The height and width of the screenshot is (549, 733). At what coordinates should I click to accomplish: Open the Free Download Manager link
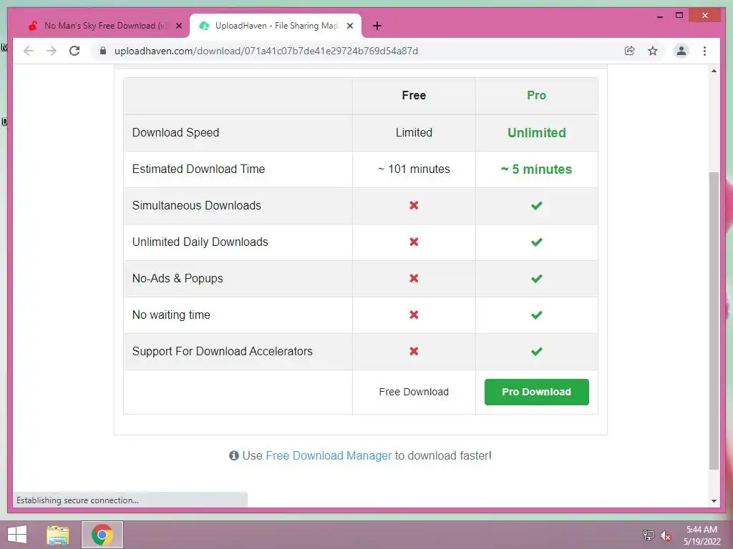coord(329,455)
